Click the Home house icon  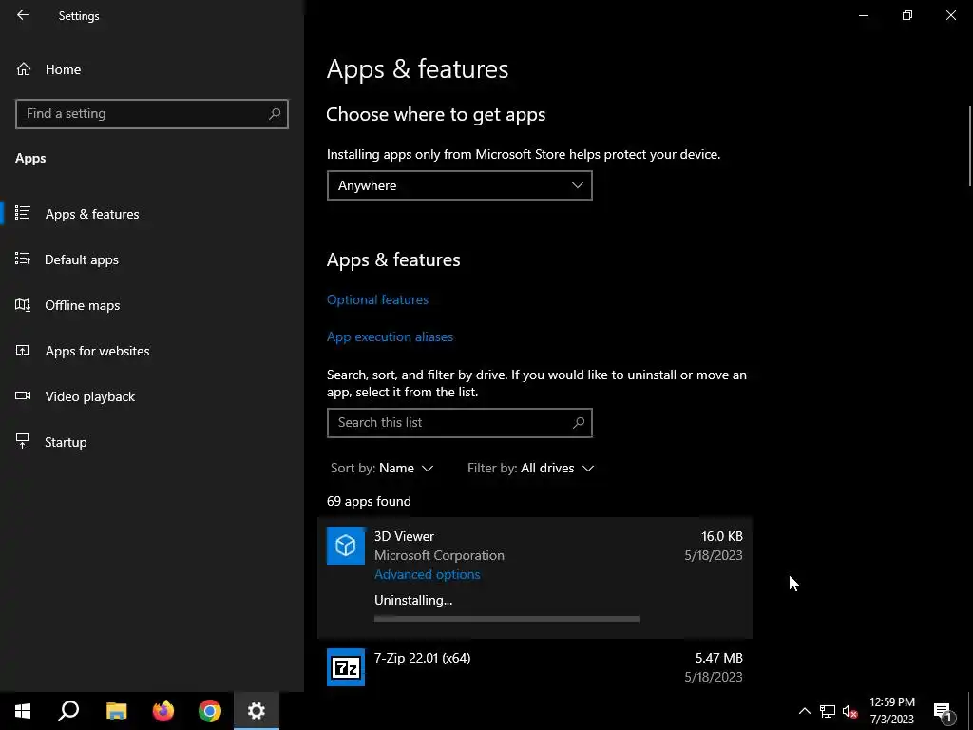click(24, 69)
